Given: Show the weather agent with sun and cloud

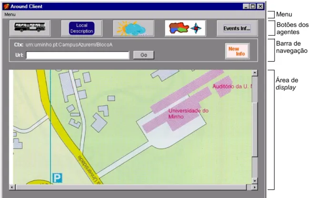Looking at the screenshot, I should 134,28.
